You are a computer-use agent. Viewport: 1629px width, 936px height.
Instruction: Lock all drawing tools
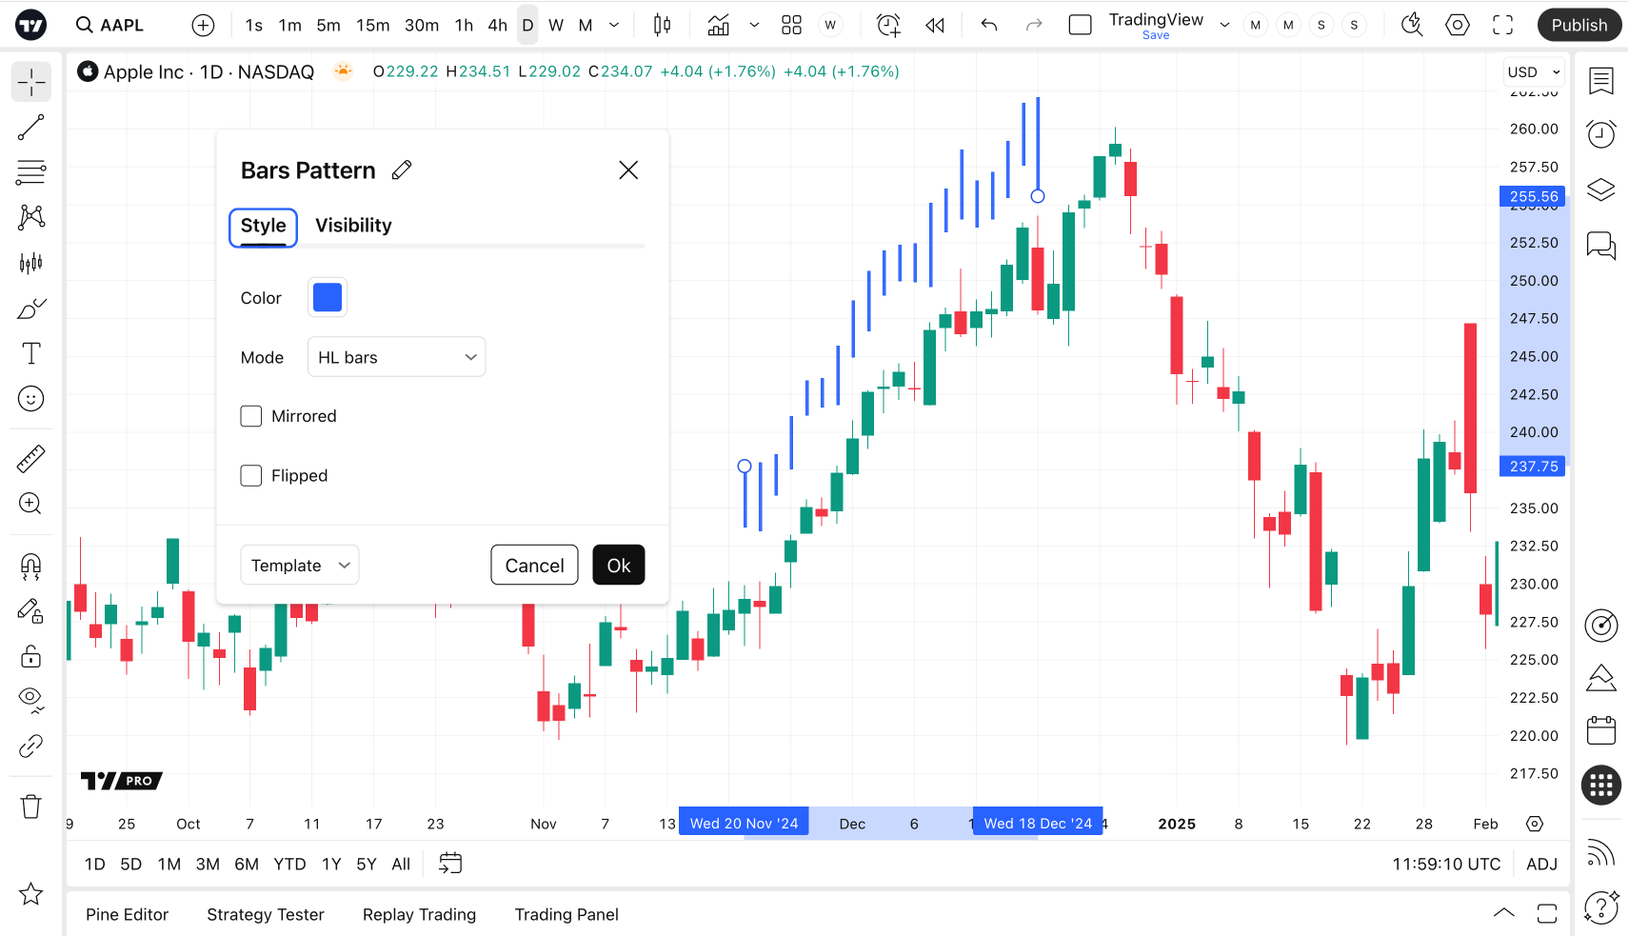tap(31, 656)
